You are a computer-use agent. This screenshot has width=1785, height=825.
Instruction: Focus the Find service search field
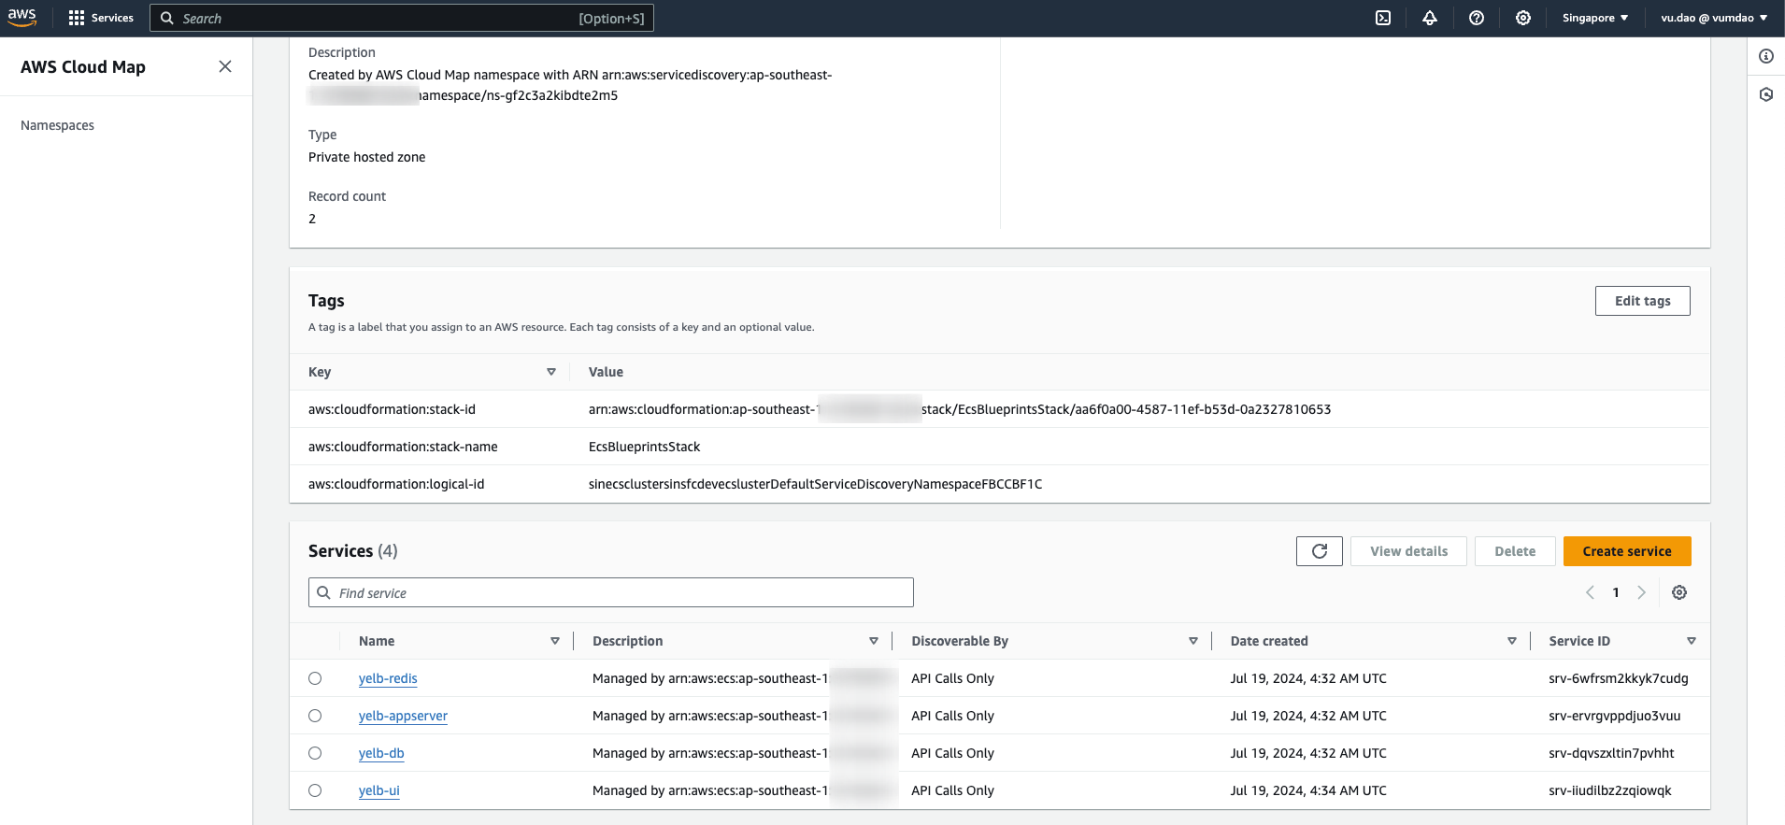[611, 592]
